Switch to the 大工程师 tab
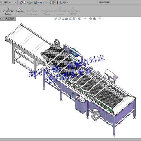This screenshot has height=141, width=141. click(10, 19)
